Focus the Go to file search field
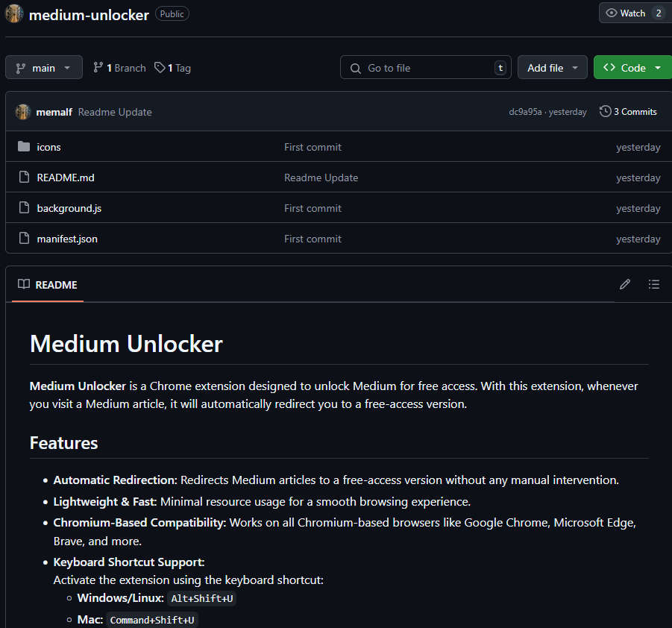Viewport: 672px width, 628px height. [x=426, y=68]
